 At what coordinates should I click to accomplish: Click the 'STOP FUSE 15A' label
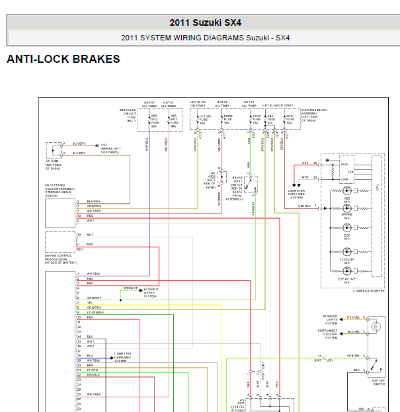257,119
